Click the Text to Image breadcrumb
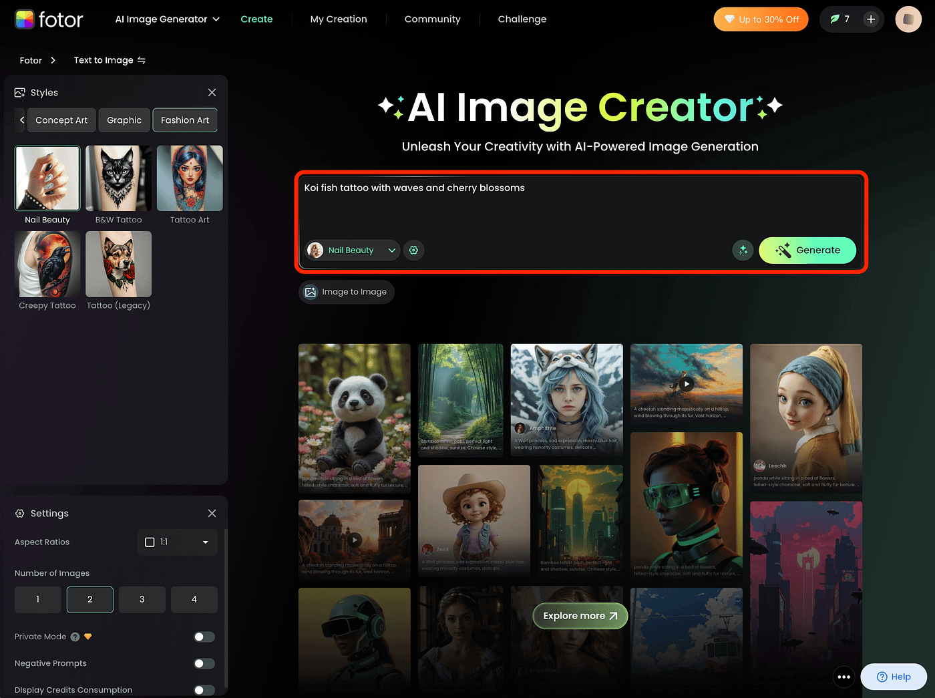The image size is (935, 698). (104, 60)
